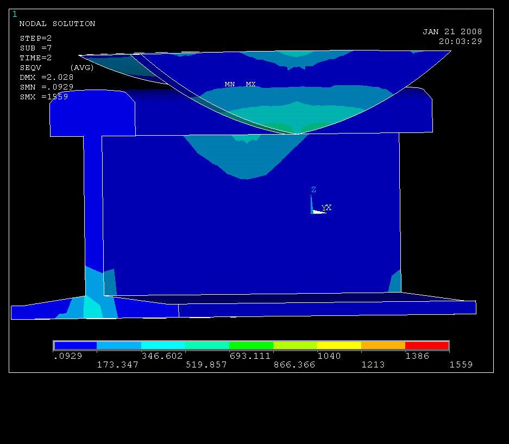Click the 346.602 legend value
This screenshot has height=444, width=509.
(x=162, y=356)
